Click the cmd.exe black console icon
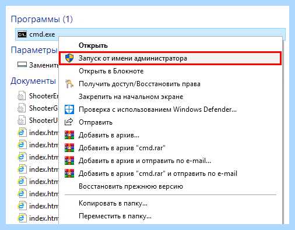 coord(22,34)
